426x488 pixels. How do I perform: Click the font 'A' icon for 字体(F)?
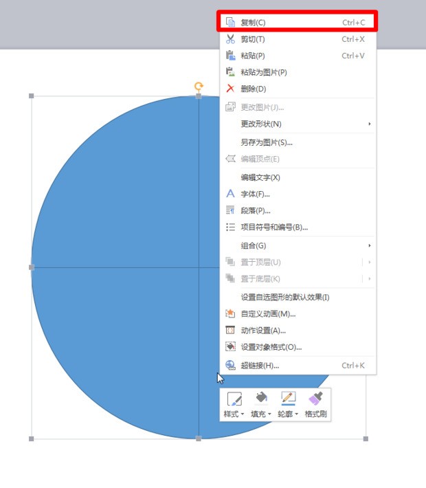point(230,194)
